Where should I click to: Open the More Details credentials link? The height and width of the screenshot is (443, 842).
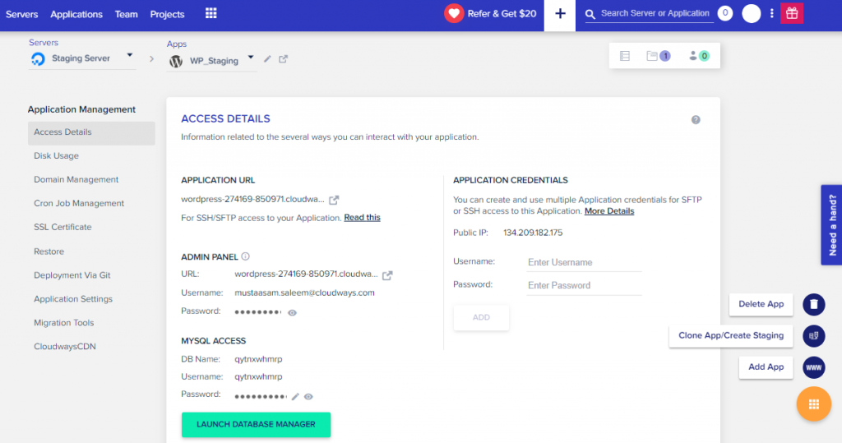click(x=609, y=211)
